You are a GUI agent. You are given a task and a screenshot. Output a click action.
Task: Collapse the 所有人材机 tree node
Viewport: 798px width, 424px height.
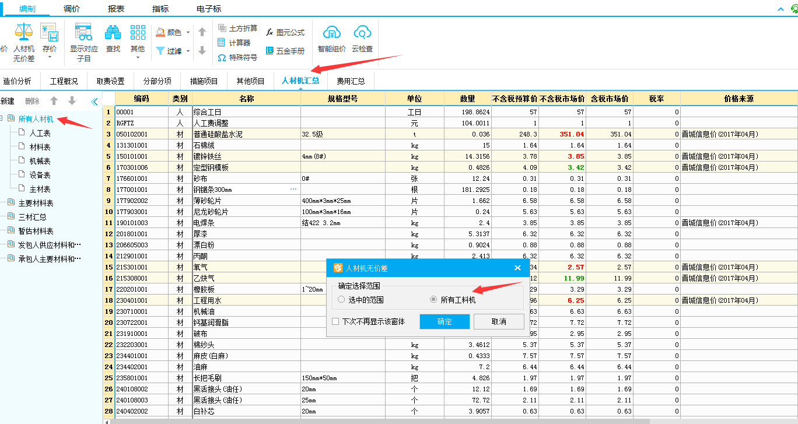click(2, 119)
